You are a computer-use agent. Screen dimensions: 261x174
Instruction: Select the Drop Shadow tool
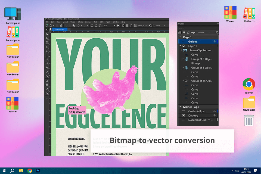47,81
